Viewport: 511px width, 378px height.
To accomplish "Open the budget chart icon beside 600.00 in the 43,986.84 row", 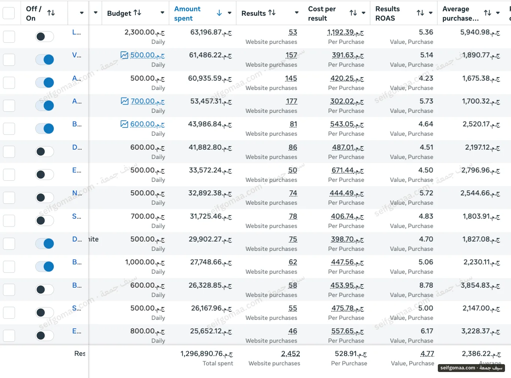I will (124, 124).
